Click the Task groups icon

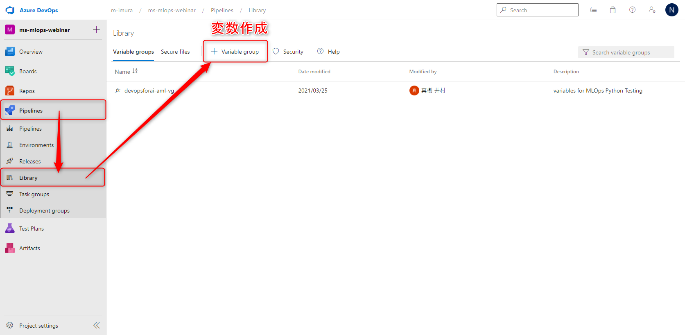pos(10,194)
